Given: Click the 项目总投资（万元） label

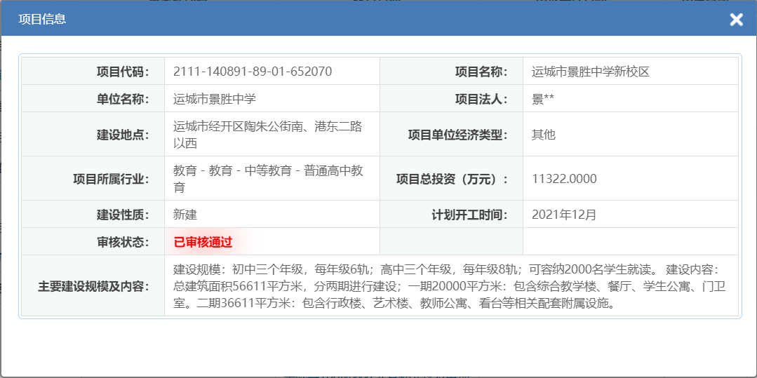Looking at the screenshot, I should tap(453, 179).
